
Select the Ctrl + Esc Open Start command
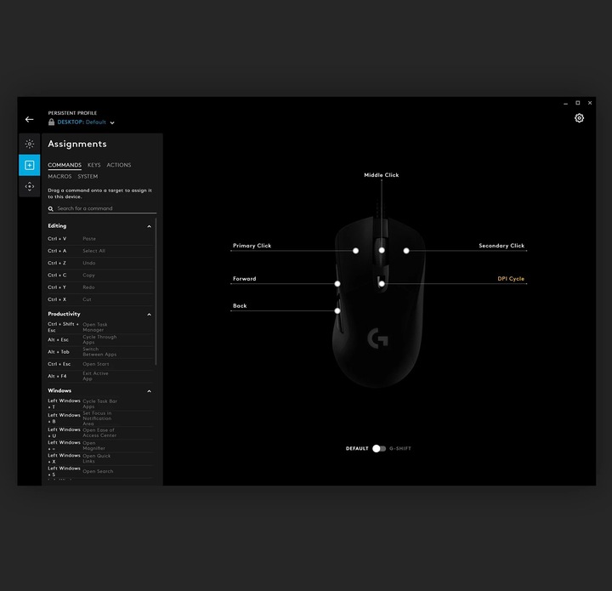tap(100, 364)
